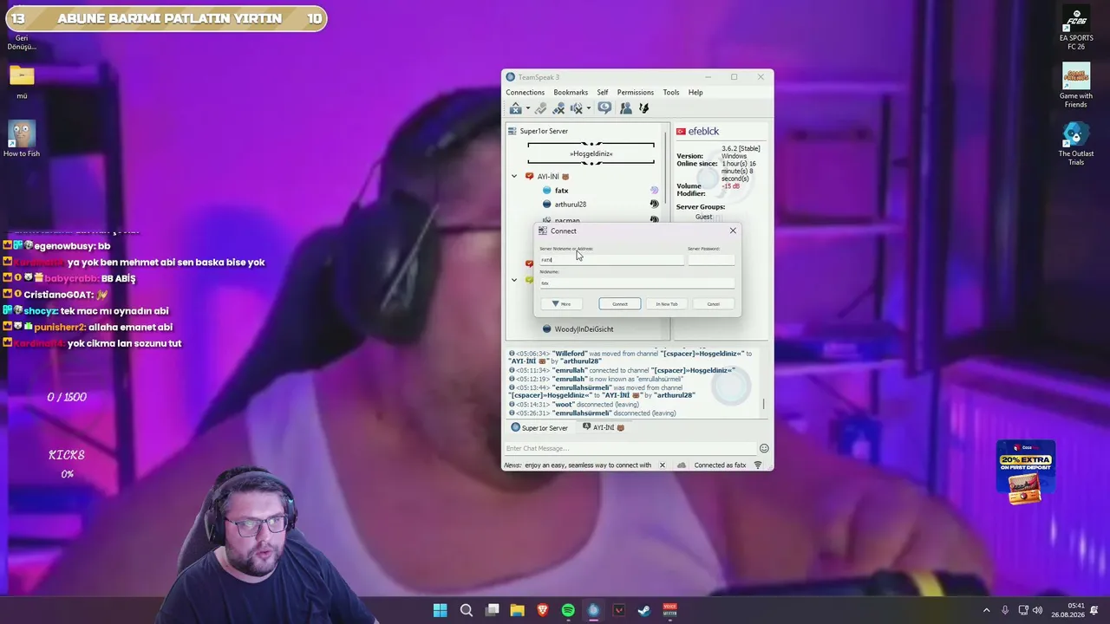Click the badge icon beside fatx
This screenshot has width=1110, height=624.
click(654, 191)
